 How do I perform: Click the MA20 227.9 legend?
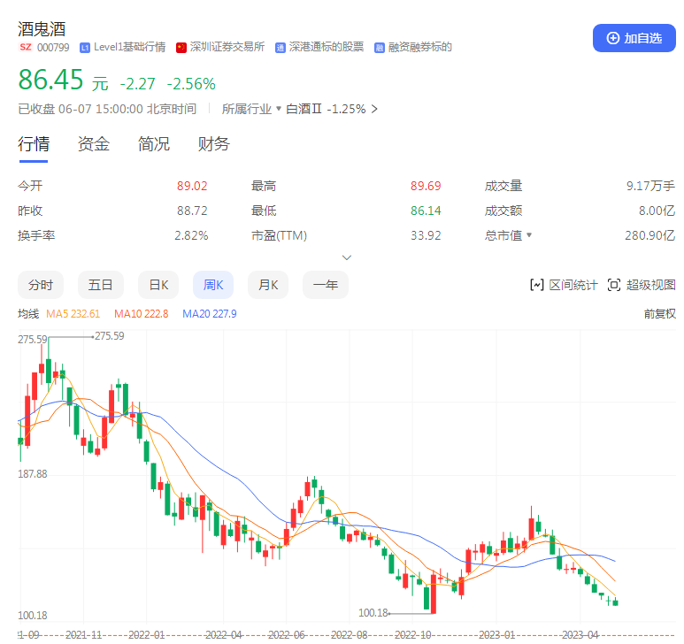[x=210, y=313]
